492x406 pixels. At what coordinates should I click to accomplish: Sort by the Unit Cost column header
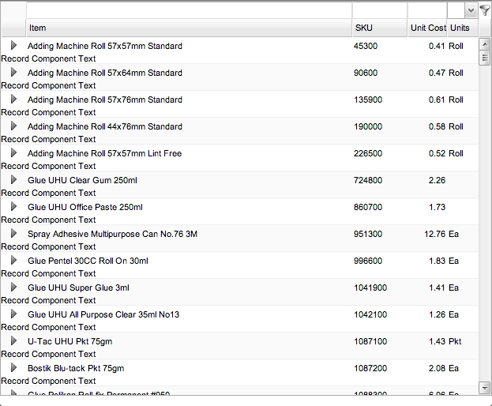(x=427, y=28)
